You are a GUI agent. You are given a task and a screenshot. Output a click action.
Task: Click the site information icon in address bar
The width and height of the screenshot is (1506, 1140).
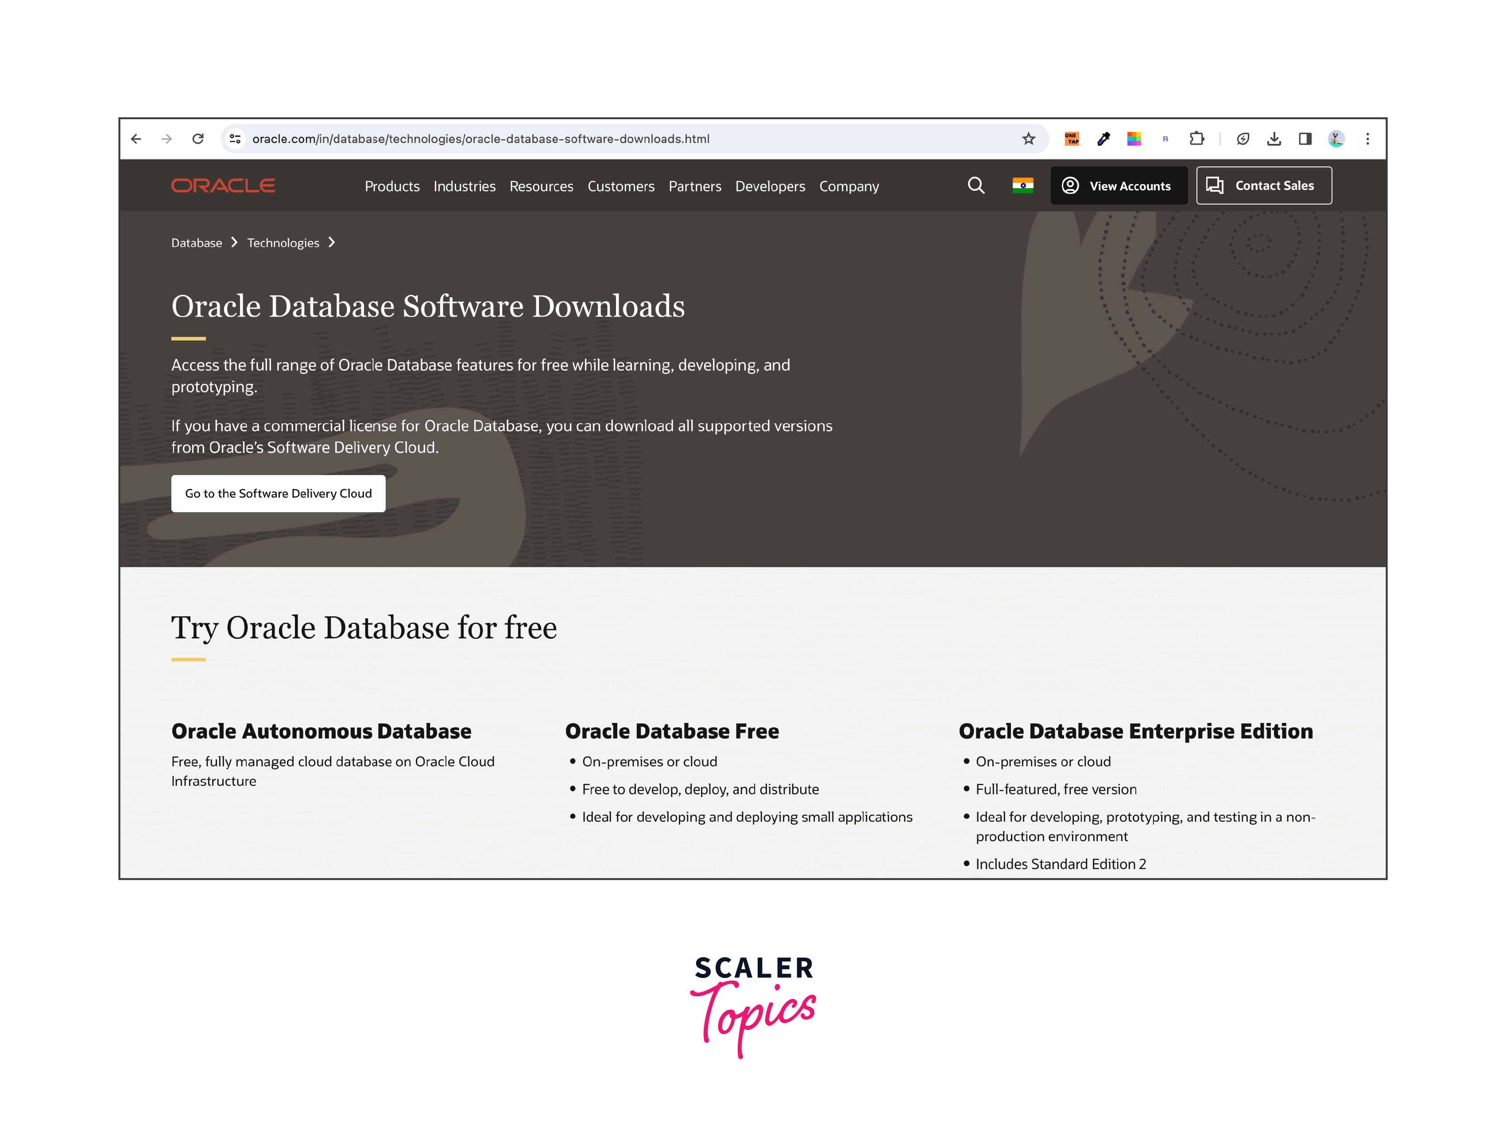tap(235, 139)
